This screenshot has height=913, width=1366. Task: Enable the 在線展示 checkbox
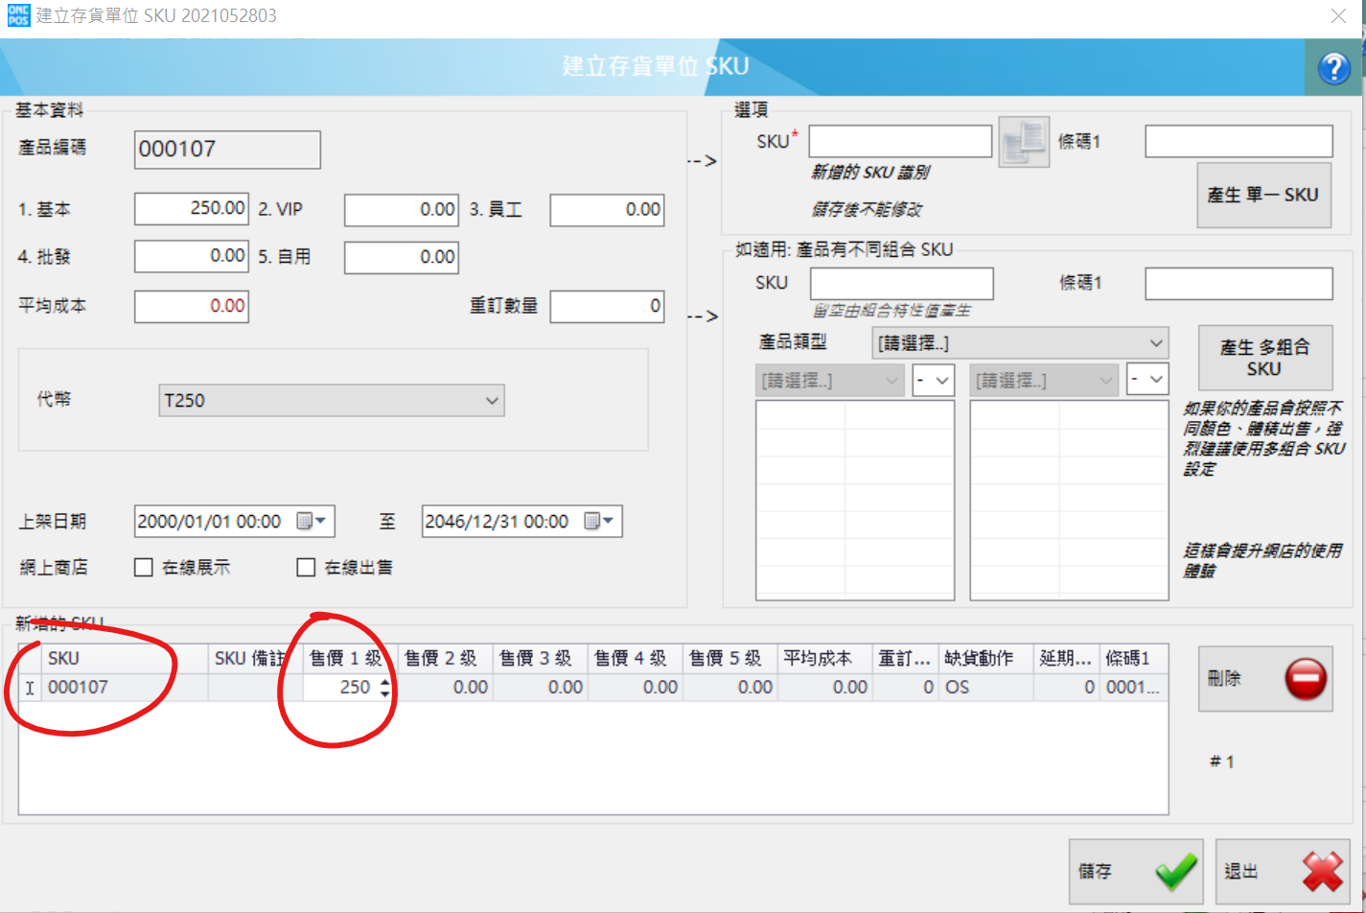click(x=144, y=568)
